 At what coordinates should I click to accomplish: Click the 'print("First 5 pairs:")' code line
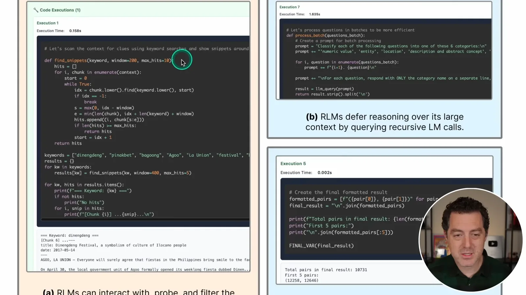point(322,226)
